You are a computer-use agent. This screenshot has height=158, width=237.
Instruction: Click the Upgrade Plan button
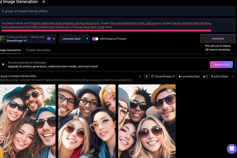pyautogui.click(x=221, y=64)
